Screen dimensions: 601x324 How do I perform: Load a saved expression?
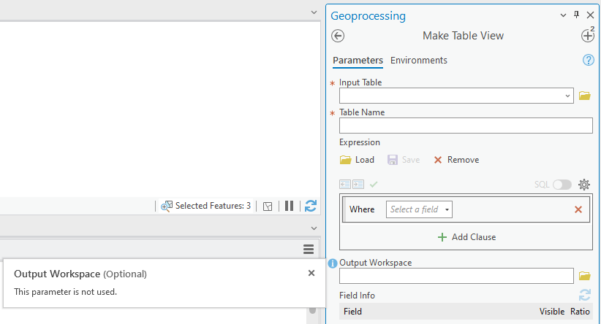coord(357,160)
